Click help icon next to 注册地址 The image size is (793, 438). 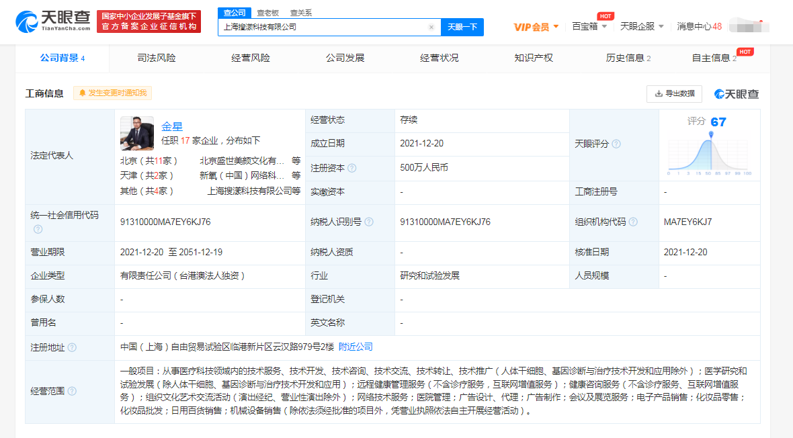72,347
